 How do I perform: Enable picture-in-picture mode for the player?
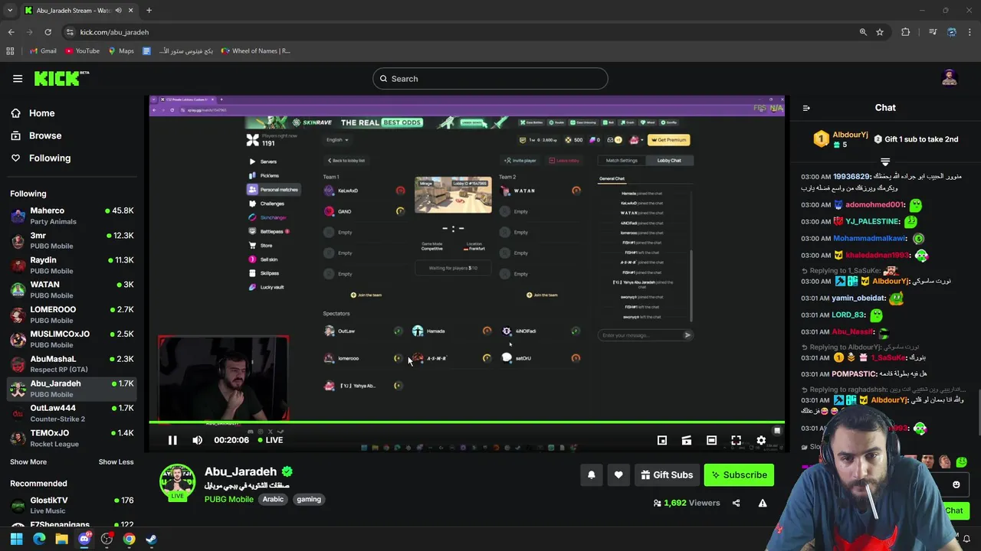(x=662, y=440)
